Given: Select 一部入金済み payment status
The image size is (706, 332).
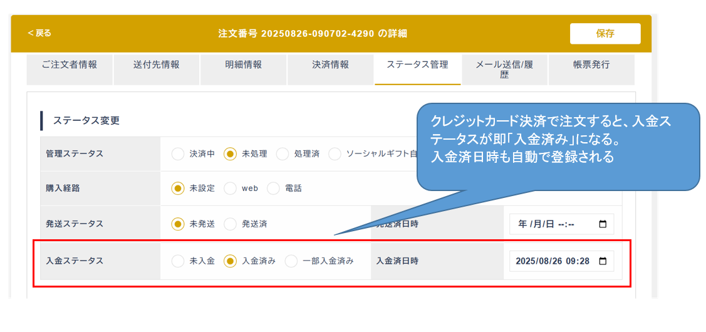Looking at the screenshot, I should [x=291, y=261].
